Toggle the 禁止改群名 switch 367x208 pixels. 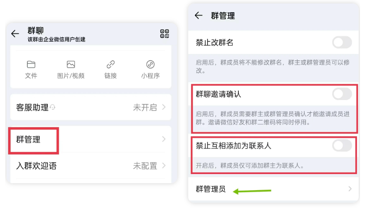342,43
